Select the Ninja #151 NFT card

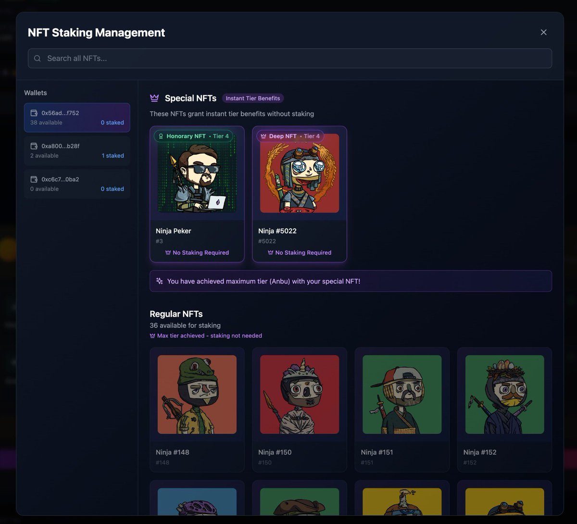point(402,409)
